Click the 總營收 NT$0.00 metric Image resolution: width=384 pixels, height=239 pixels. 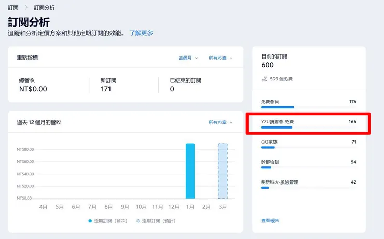coord(33,85)
